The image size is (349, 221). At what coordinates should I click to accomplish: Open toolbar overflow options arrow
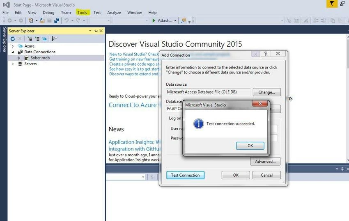(189, 22)
